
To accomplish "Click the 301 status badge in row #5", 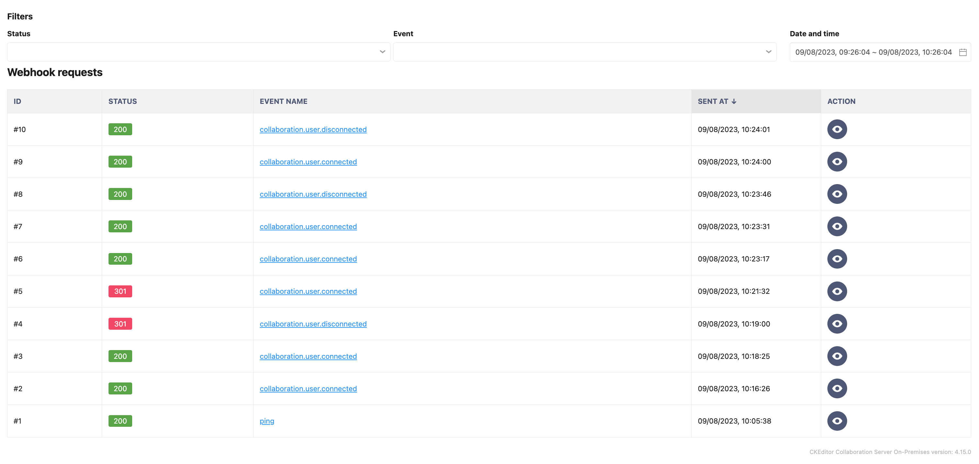I will [120, 291].
